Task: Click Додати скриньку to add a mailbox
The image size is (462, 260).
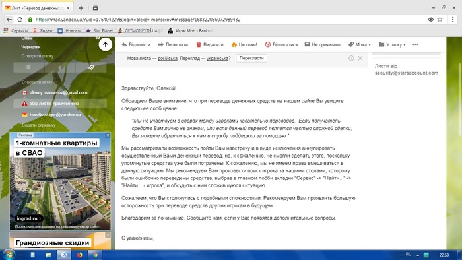Action: coord(38,125)
